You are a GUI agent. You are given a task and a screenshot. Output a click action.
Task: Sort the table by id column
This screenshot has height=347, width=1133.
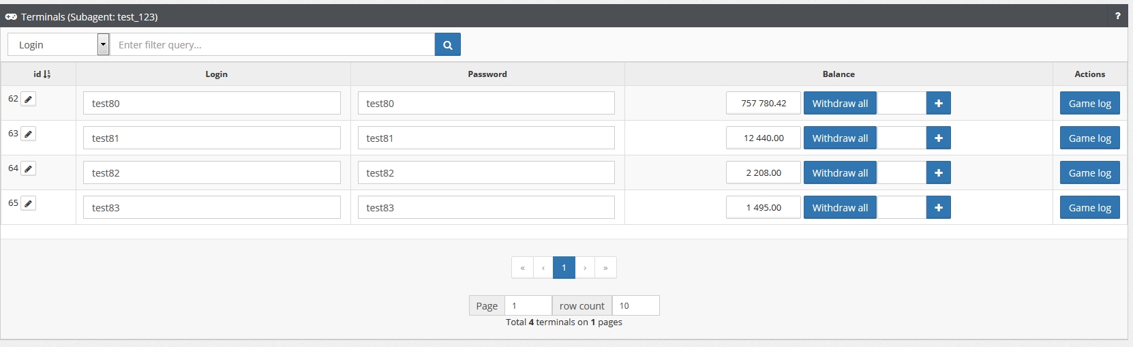click(x=42, y=74)
